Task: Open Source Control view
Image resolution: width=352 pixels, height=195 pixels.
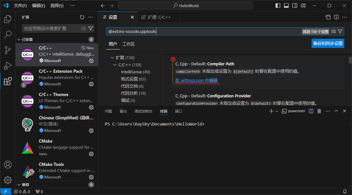Action: (x=8, y=50)
